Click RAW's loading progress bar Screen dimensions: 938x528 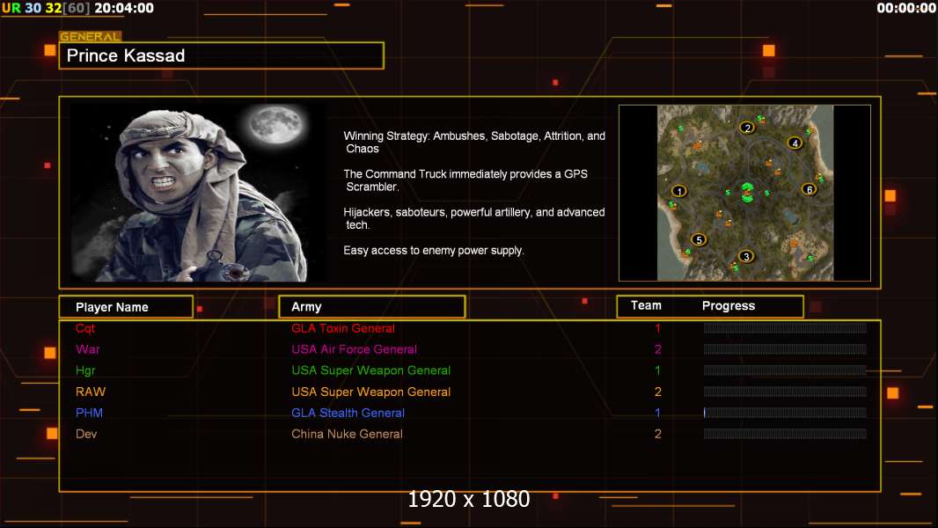[x=785, y=392]
